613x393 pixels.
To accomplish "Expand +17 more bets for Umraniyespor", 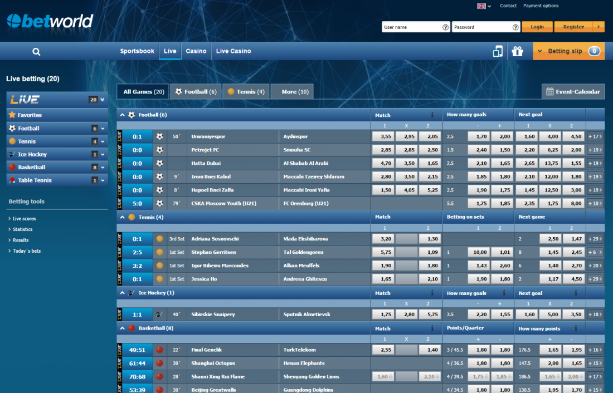I will pyautogui.click(x=595, y=136).
